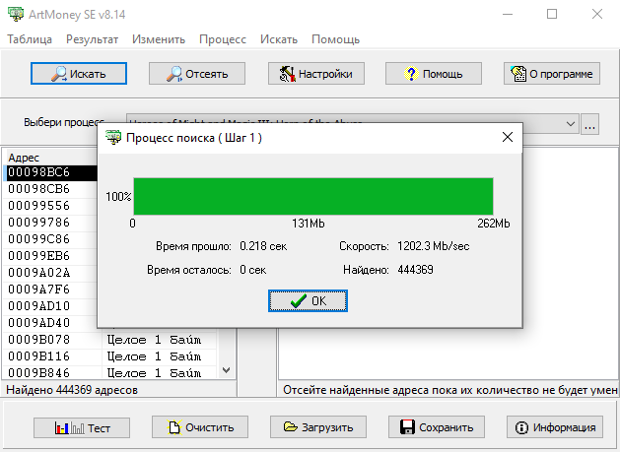Click the ArtMoney icon in main title bar
Screen dimensions: 620x452
(x=16, y=14)
